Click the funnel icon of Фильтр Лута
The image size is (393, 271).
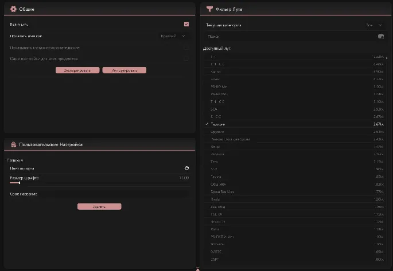pyautogui.click(x=210, y=9)
